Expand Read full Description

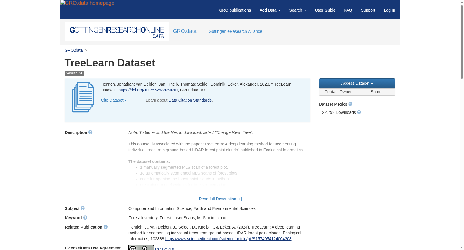[220, 199]
